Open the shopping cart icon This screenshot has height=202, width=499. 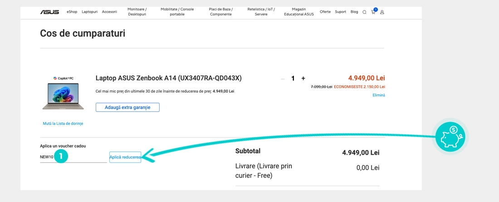tap(373, 12)
